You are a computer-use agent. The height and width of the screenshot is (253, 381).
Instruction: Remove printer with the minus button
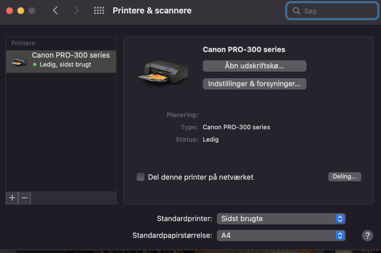pyautogui.click(x=24, y=198)
